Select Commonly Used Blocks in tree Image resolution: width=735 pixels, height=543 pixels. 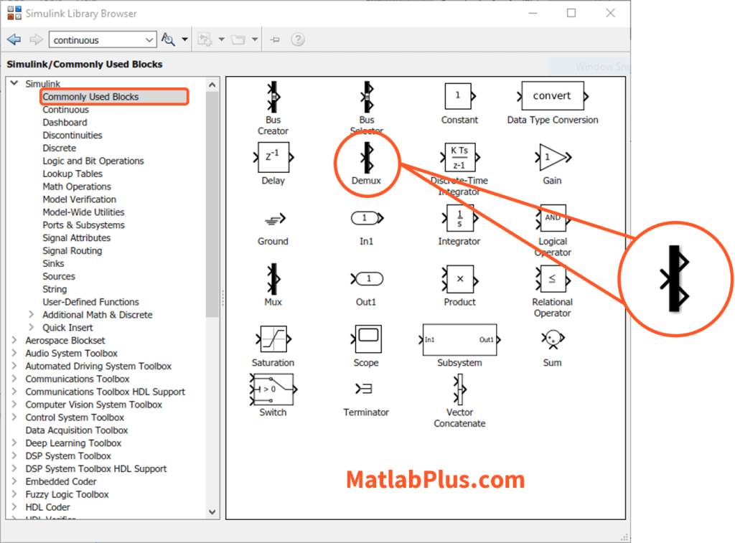(90, 97)
